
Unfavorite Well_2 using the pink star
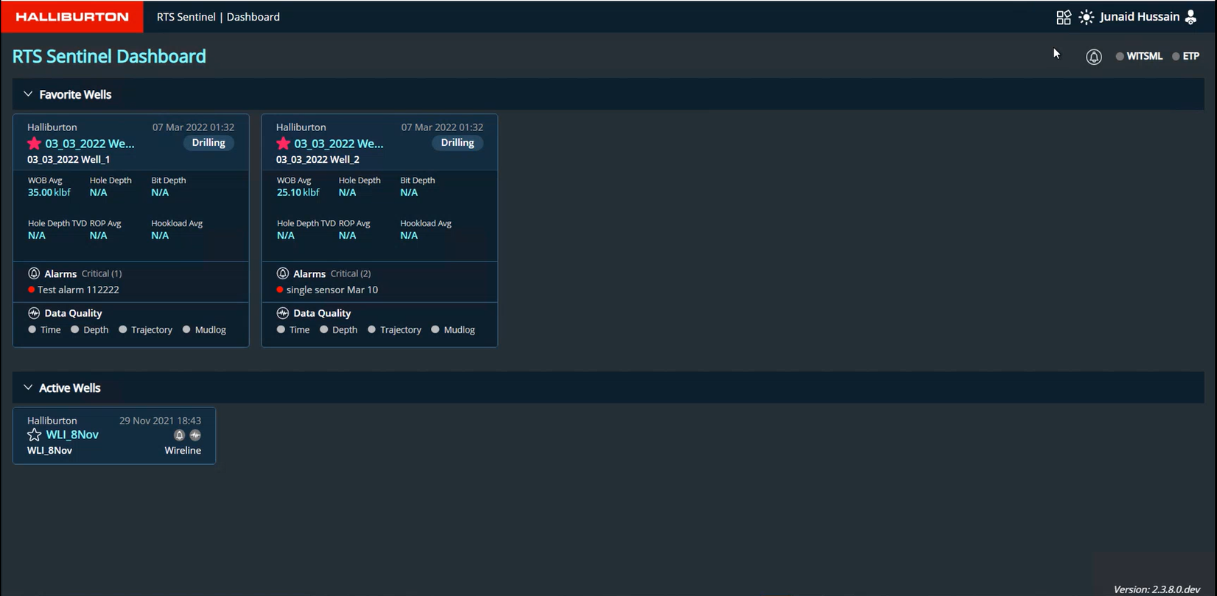pyautogui.click(x=283, y=144)
